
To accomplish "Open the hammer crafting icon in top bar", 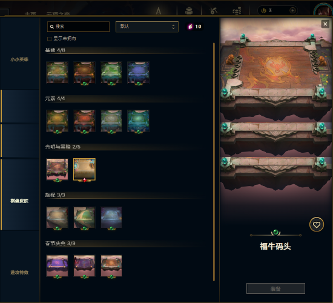I will pyautogui.click(x=213, y=11).
